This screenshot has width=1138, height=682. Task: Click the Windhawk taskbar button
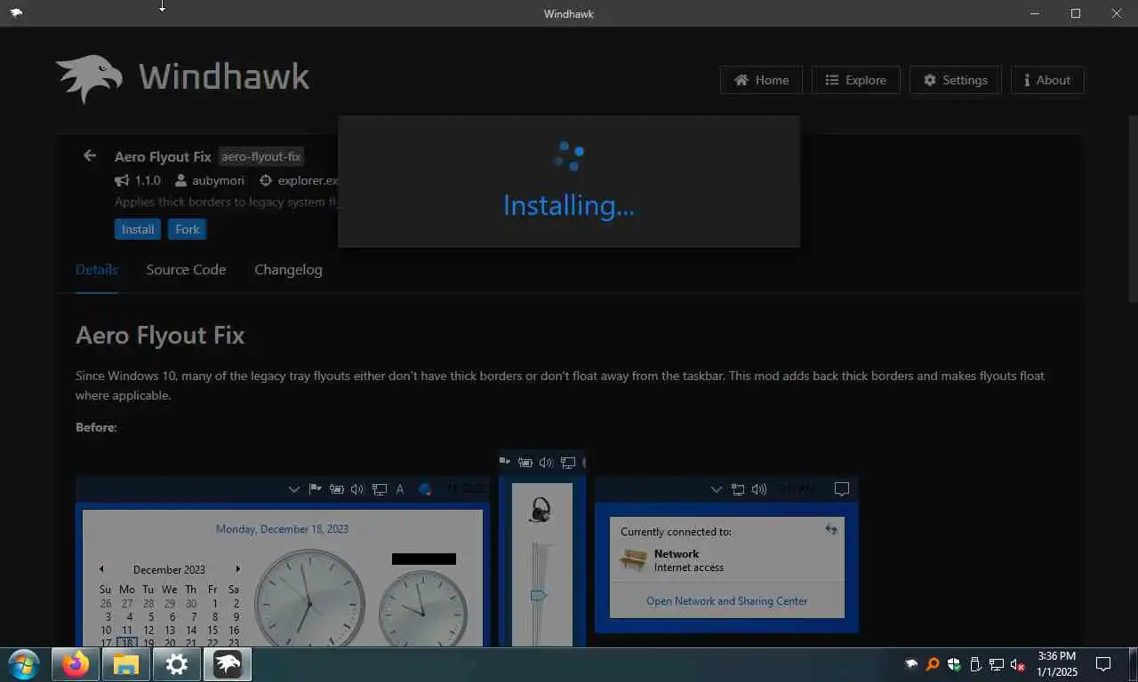coord(228,664)
